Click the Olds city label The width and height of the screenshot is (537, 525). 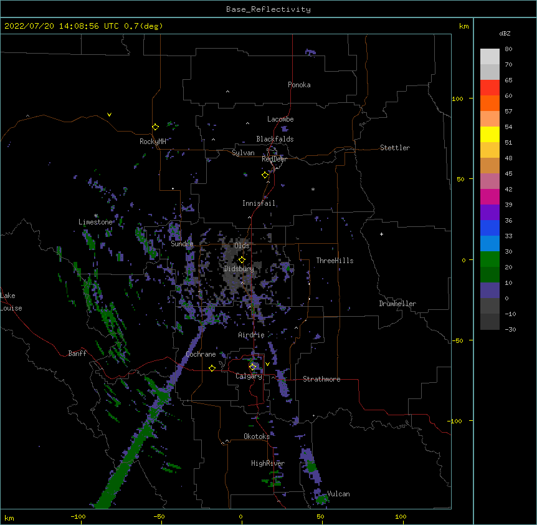coord(242,246)
